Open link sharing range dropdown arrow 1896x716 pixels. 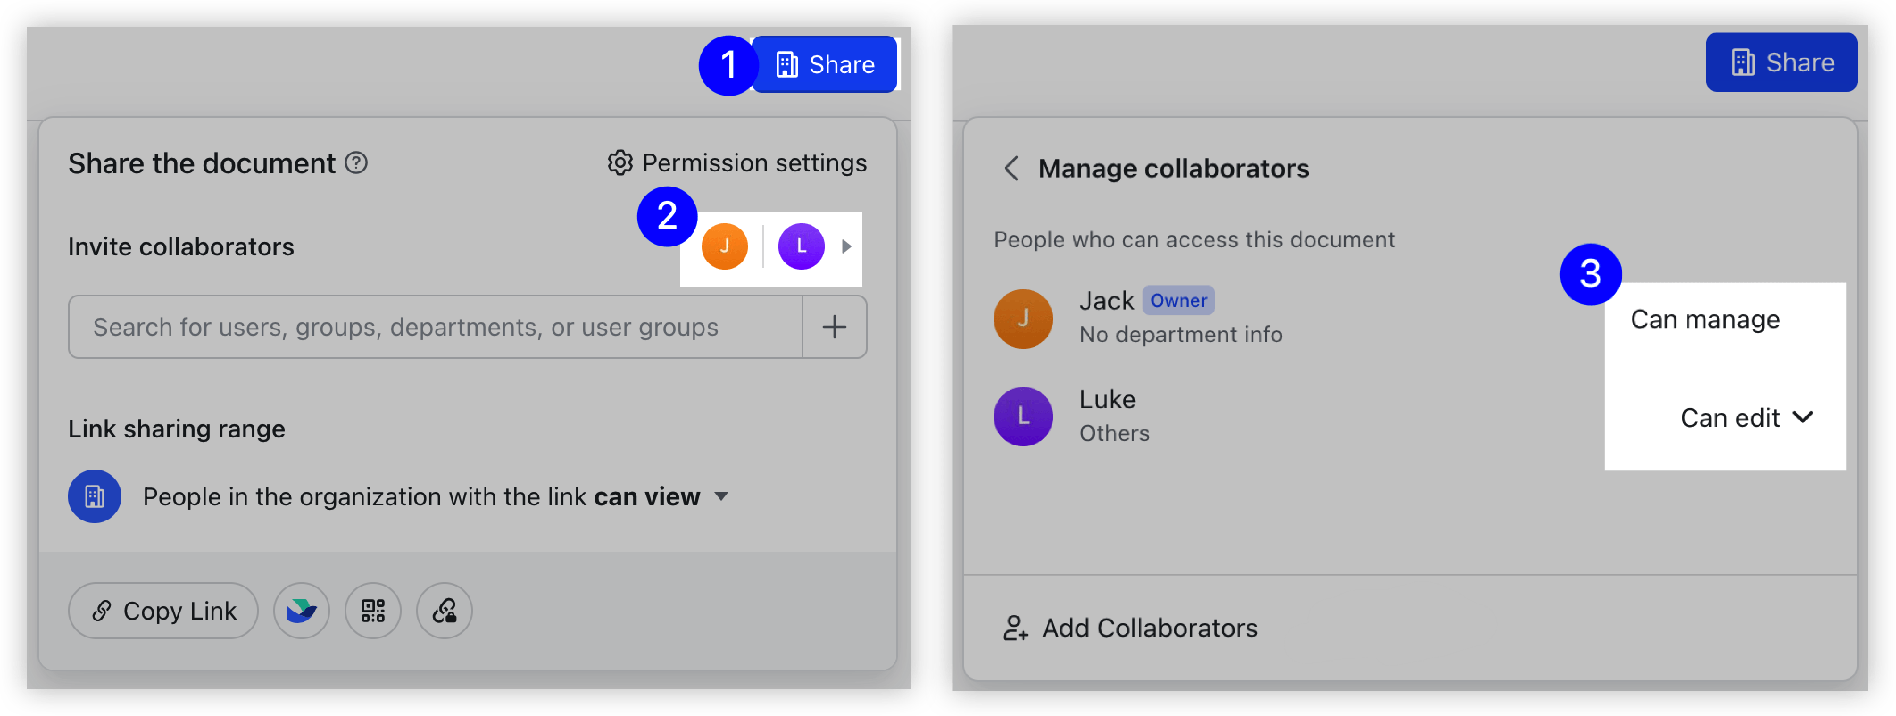tap(721, 497)
